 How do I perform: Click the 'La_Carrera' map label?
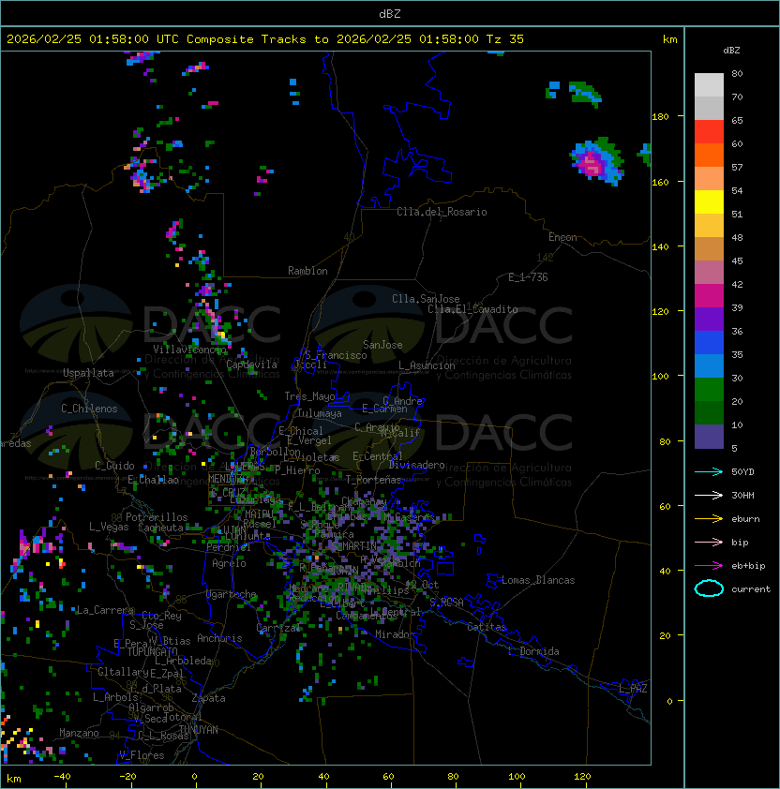pyautogui.click(x=105, y=610)
